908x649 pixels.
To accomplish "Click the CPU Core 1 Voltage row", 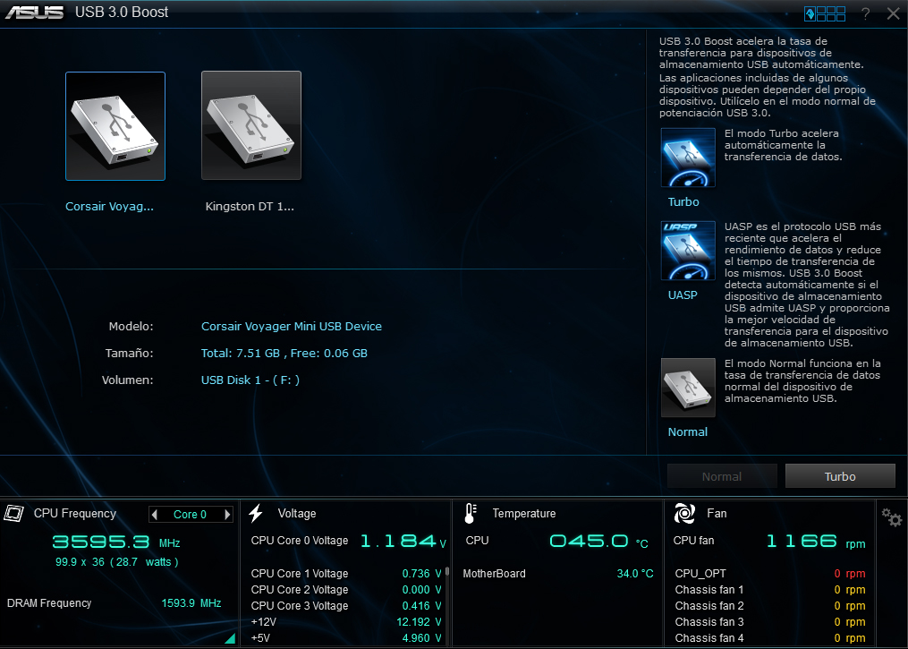I will (346, 574).
